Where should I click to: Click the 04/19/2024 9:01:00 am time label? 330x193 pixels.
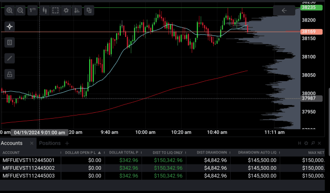40,132
